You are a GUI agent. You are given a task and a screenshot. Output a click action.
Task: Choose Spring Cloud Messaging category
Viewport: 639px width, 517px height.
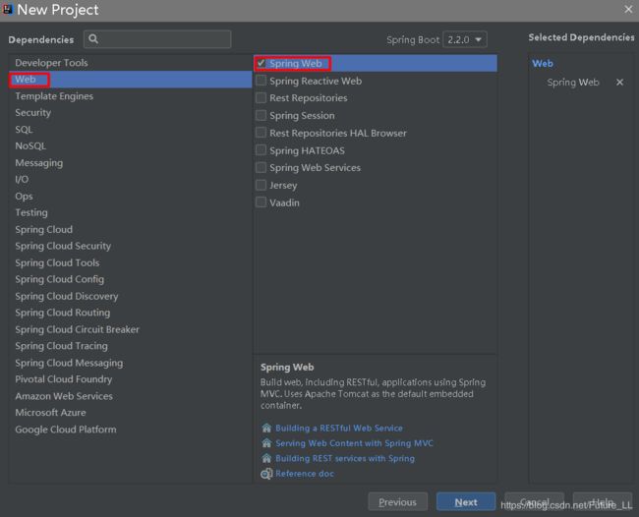tap(131, 363)
